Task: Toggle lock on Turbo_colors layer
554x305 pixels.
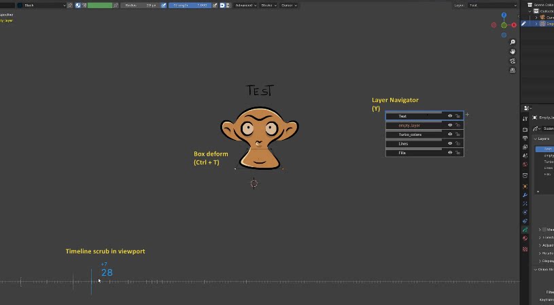Action: click(458, 134)
